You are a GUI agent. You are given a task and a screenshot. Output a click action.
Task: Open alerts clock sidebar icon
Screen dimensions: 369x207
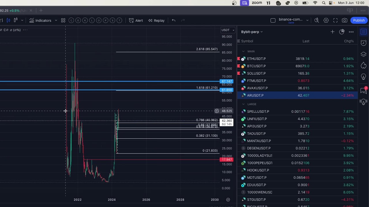(x=364, y=43)
